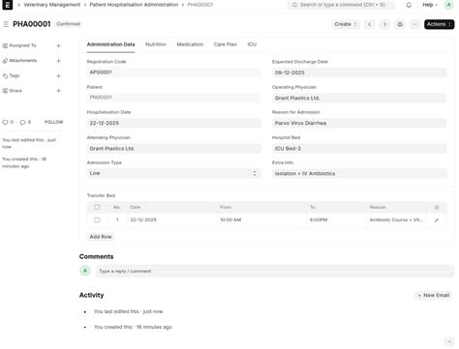Click the Operating Physician field
459x349 pixels.
pyautogui.click(x=359, y=98)
